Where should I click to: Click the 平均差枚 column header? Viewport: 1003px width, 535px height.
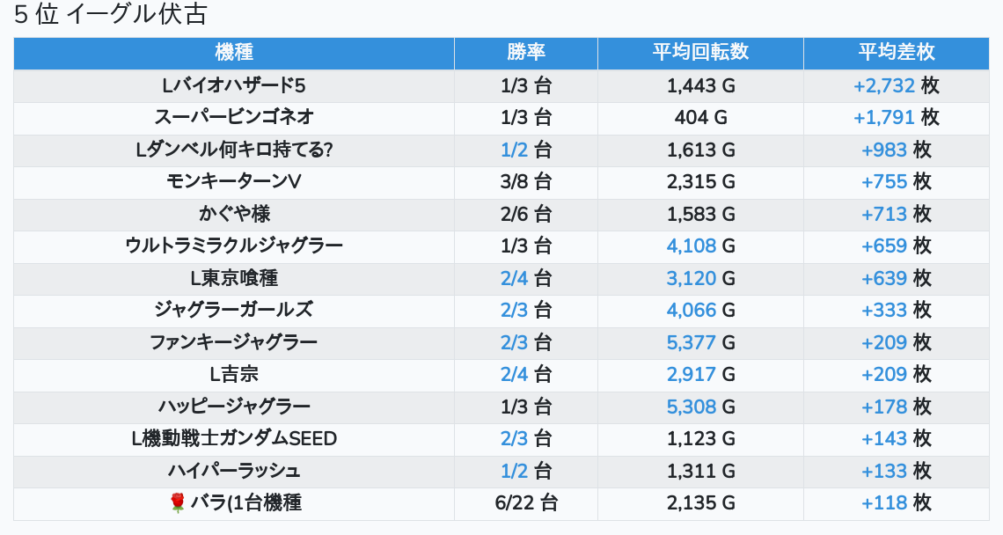(x=897, y=53)
